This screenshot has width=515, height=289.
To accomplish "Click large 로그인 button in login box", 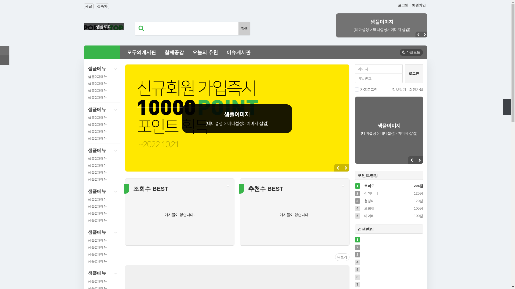I will point(414,74).
